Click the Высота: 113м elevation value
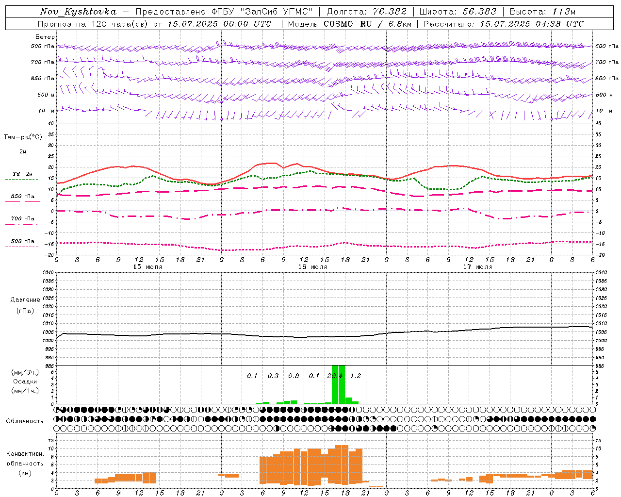 pyautogui.click(x=542, y=12)
